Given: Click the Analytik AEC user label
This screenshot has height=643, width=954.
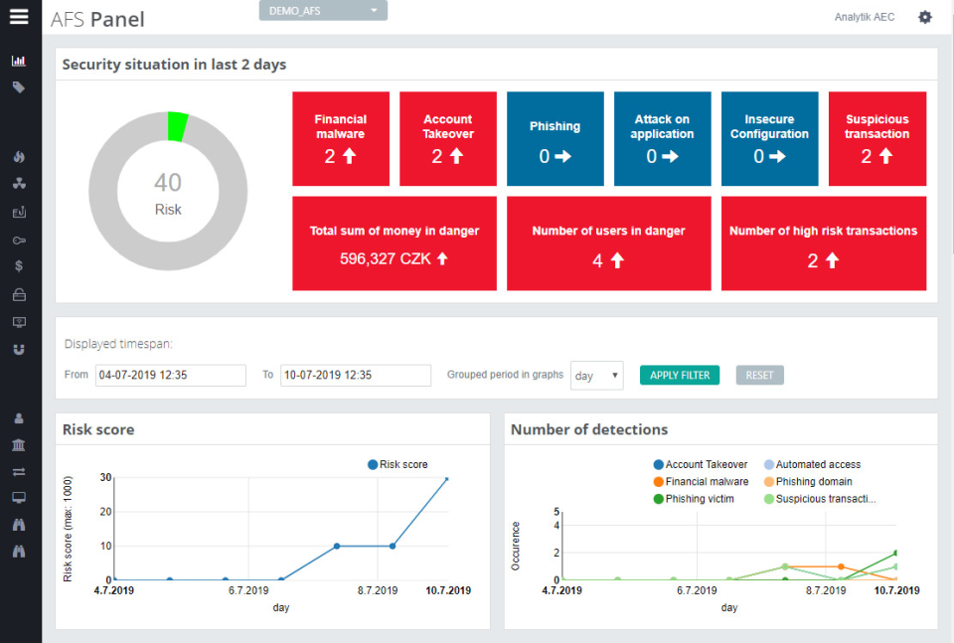Looking at the screenshot, I should [865, 17].
